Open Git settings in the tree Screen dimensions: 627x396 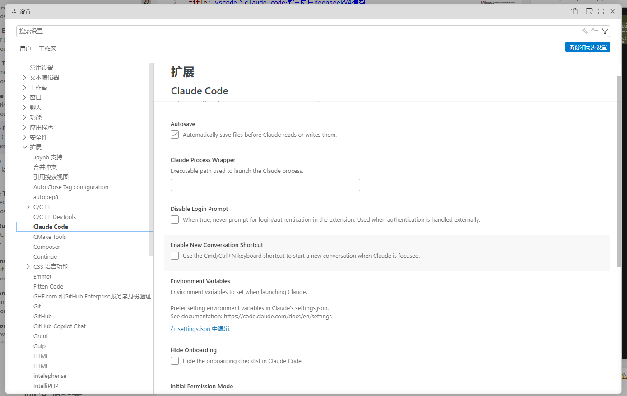pyautogui.click(x=37, y=306)
